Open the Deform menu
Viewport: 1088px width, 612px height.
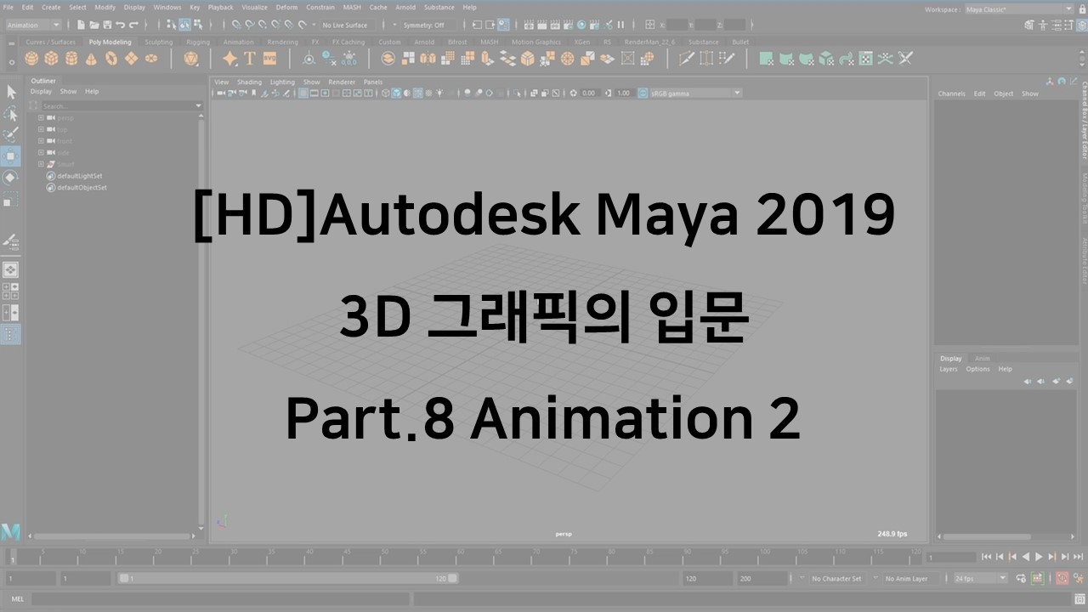pos(286,7)
